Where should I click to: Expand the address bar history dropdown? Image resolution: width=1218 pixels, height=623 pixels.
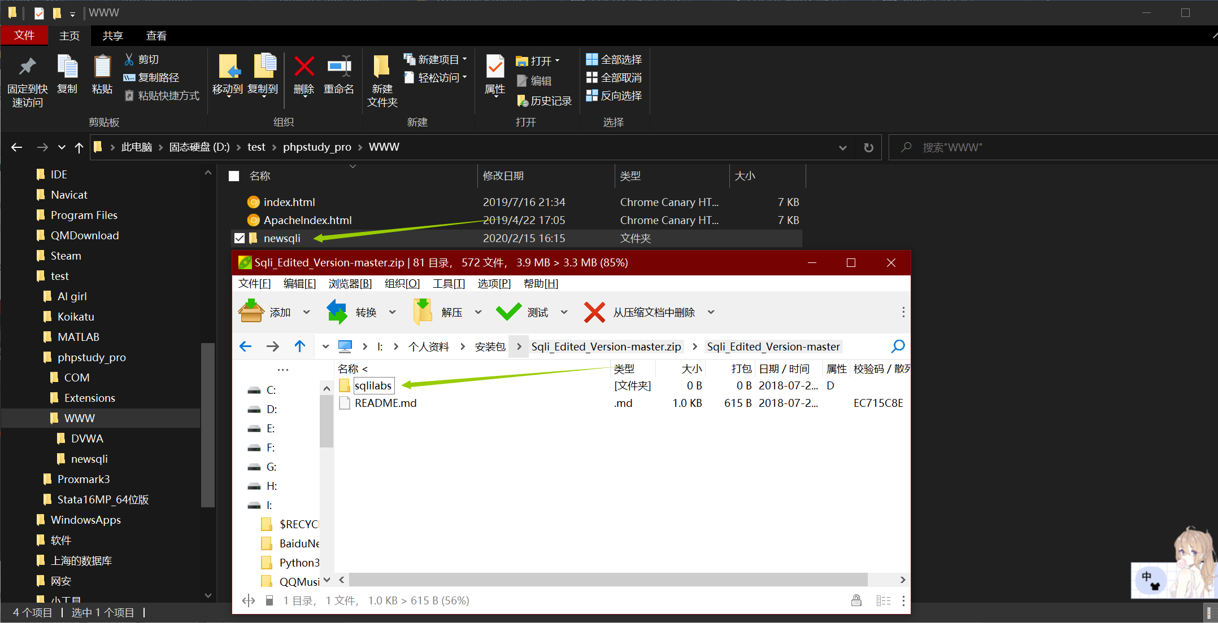point(842,147)
